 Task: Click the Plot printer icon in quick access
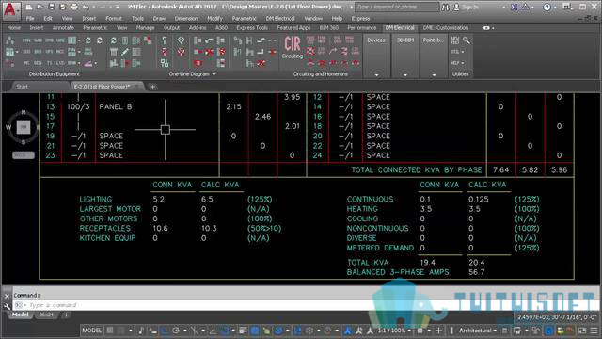(x=74, y=7)
